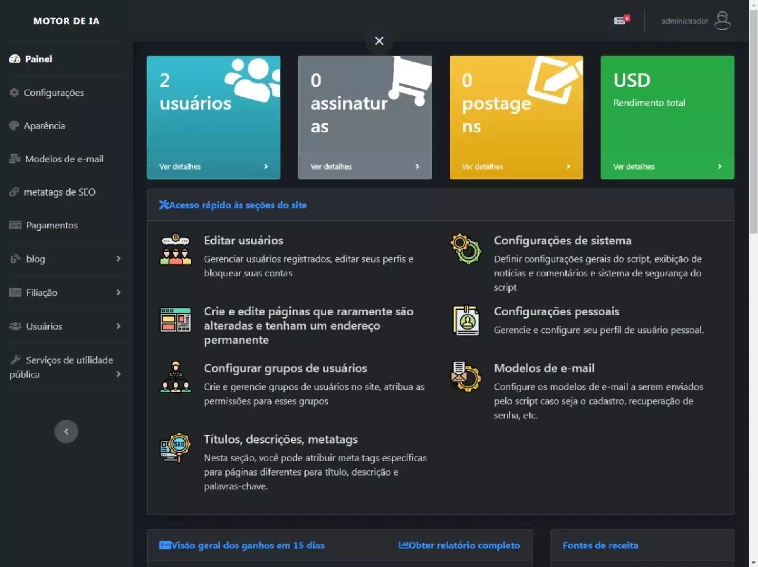Expand the Usuários submenu in sidebar
Viewport: 758px width, 567px height.
click(65, 326)
